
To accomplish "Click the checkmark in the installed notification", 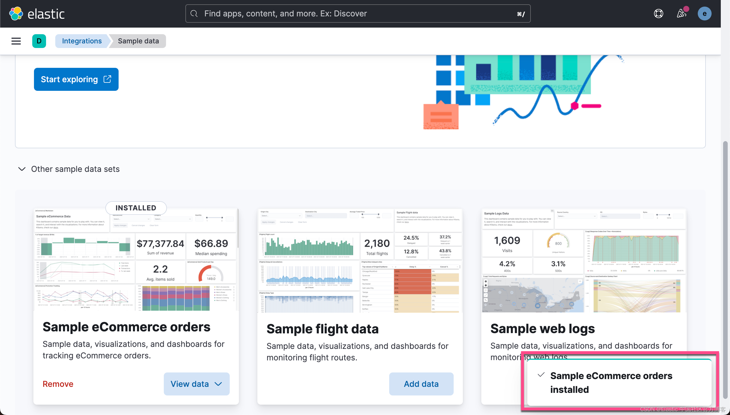I will (x=541, y=375).
